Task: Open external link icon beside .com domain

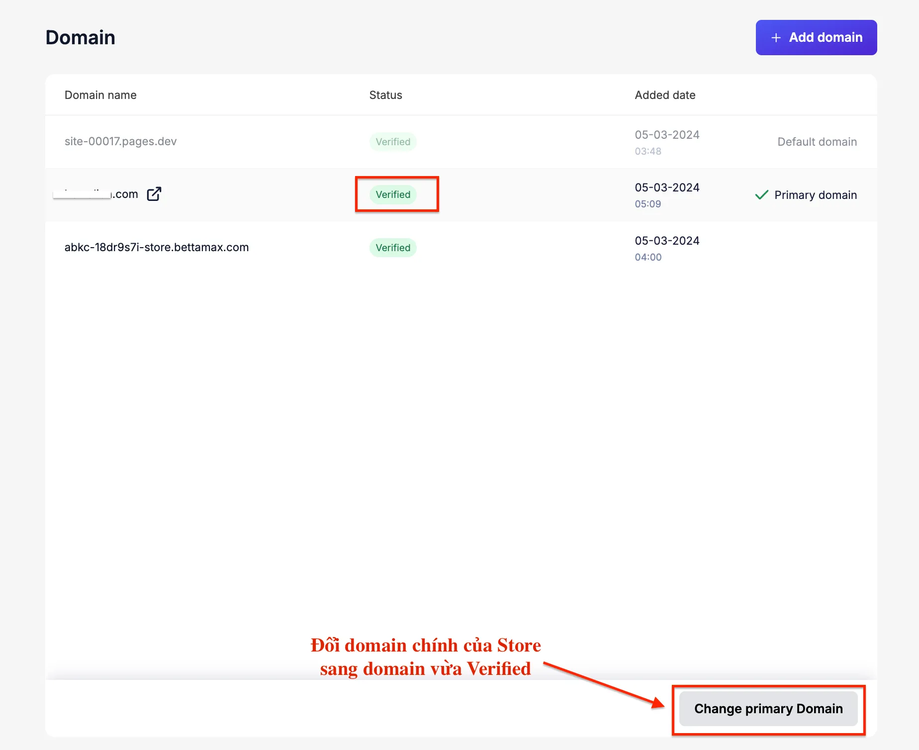Action: point(154,194)
